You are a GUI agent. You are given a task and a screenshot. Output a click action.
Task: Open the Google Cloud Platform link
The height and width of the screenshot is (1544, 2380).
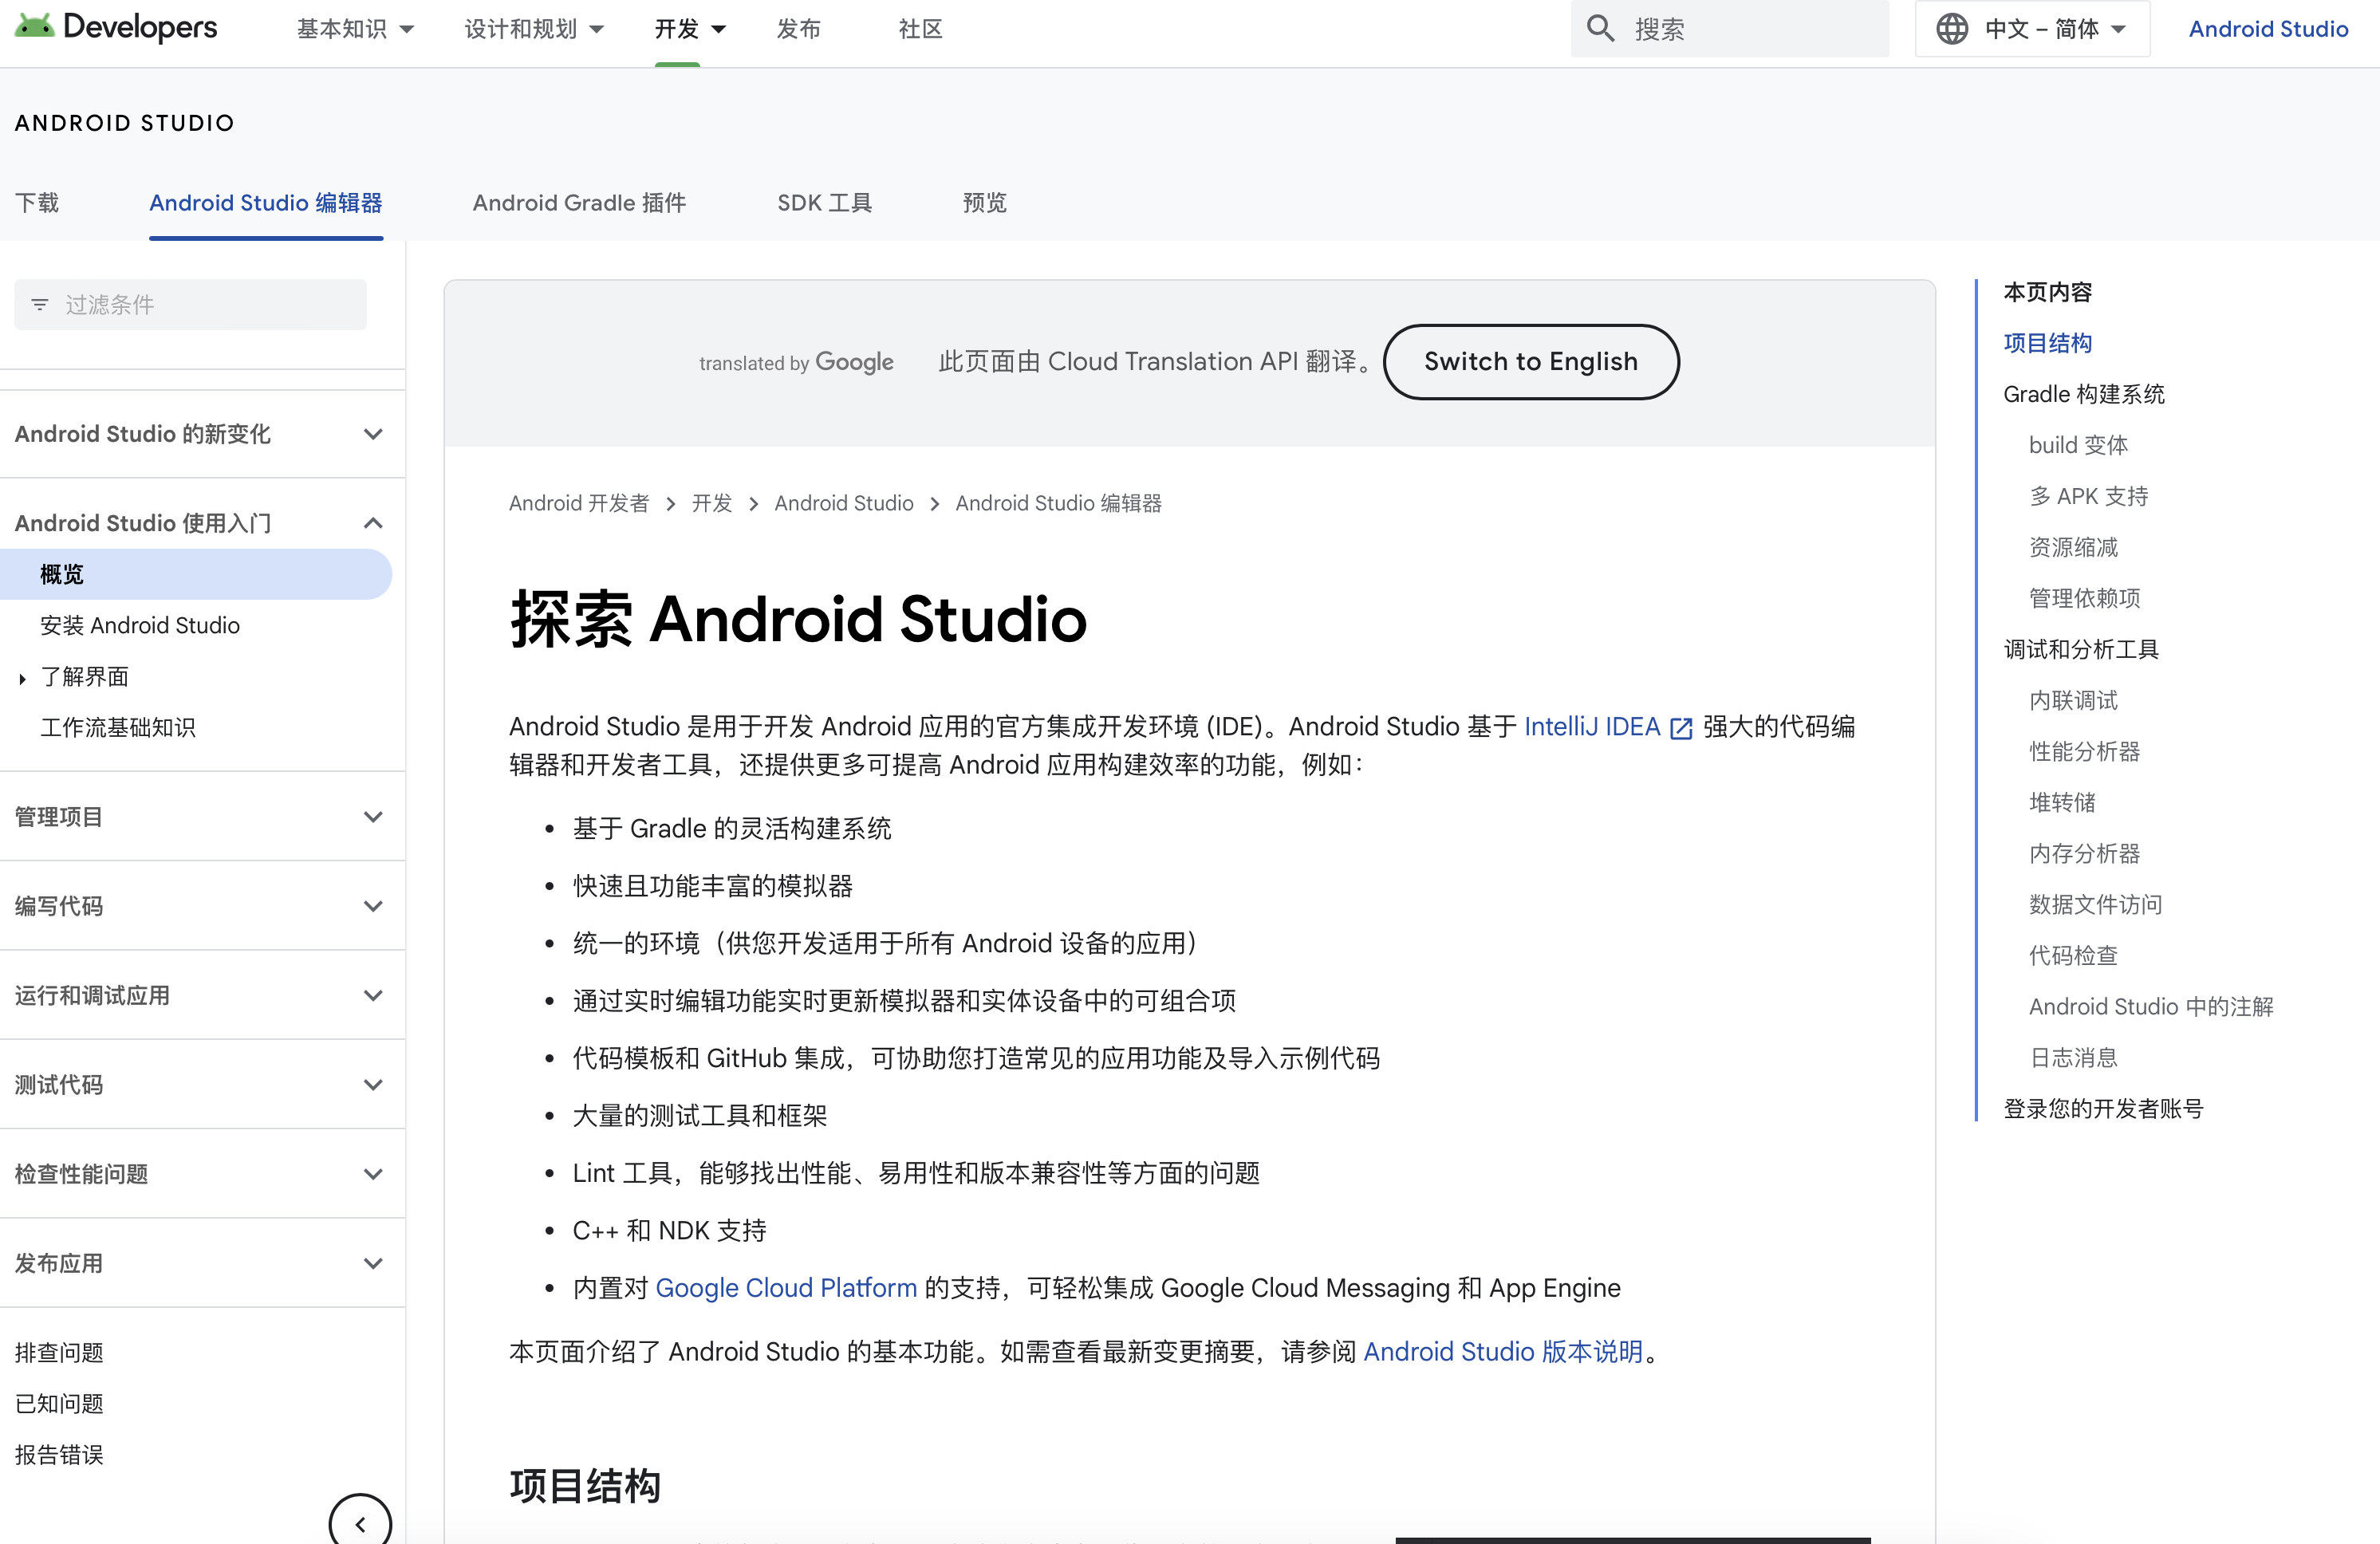[786, 1288]
